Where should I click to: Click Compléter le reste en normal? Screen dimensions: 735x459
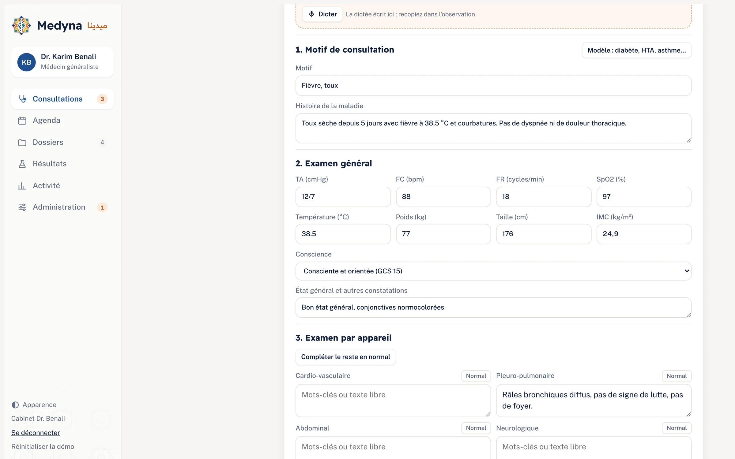tap(345, 357)
